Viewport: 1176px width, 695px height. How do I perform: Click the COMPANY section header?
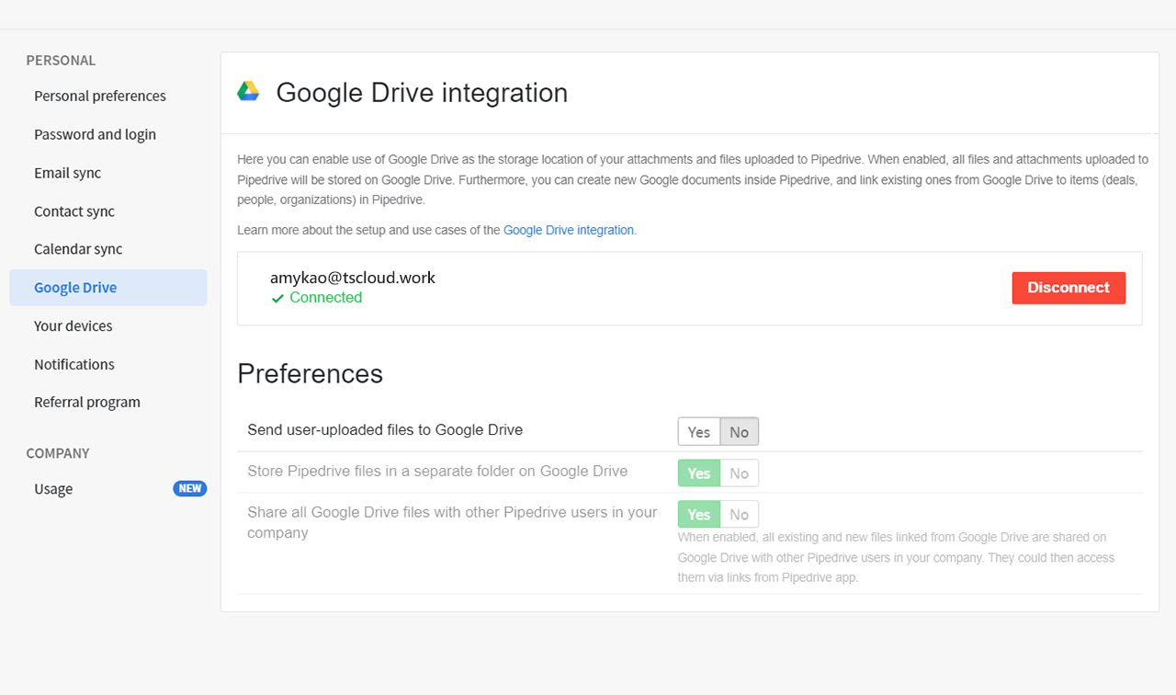coord(58,453)
